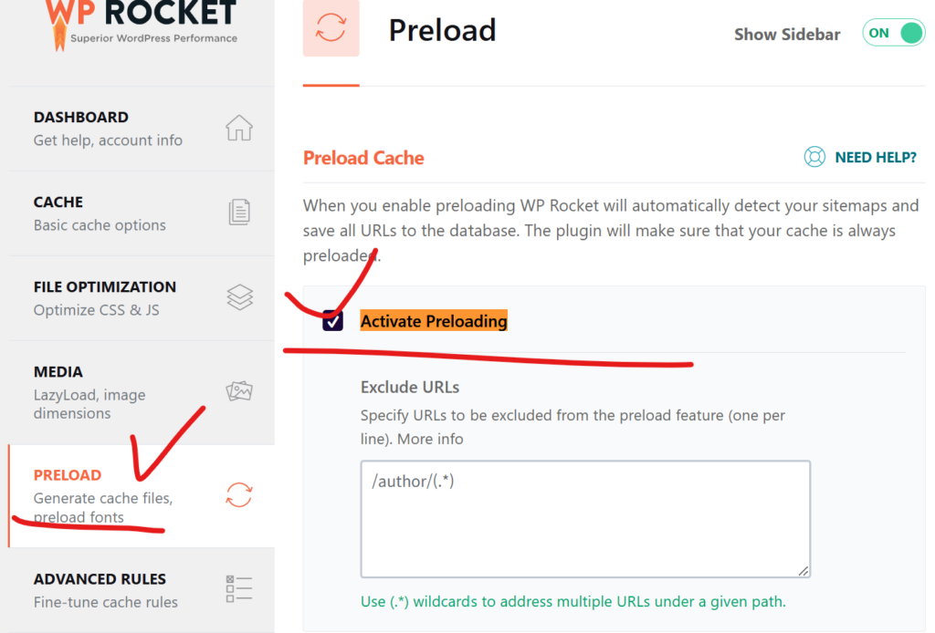Screen dimensions: 935x633
Task: Open the File Optimization section
Action: point(142,298)
